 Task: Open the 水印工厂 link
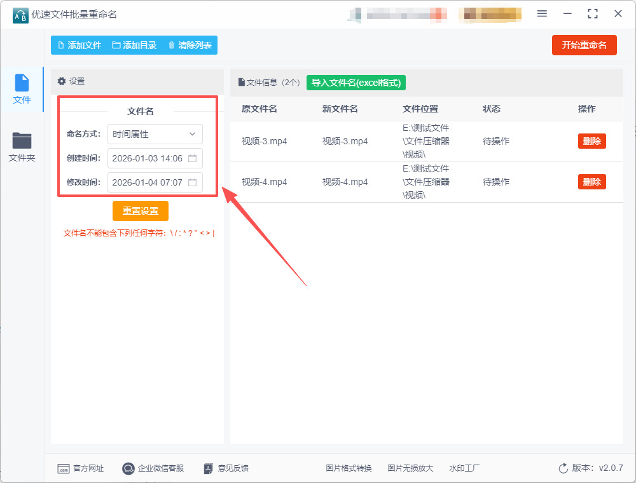point(464,468)
